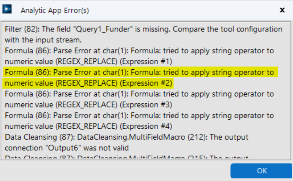This screenshot has height=181, width=293.
Task: Select the Formula (86) Expression #3 error
Action: coord(76,94)
